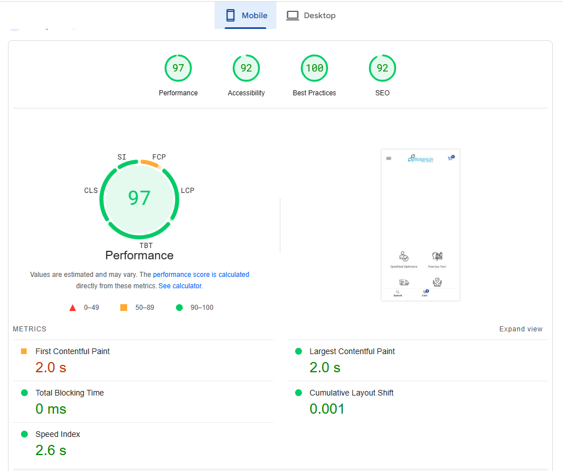This screenshot has height=471, width=563.
Task: Click green dot beside Largest Contentful Paint
Action: click(299, 351)
